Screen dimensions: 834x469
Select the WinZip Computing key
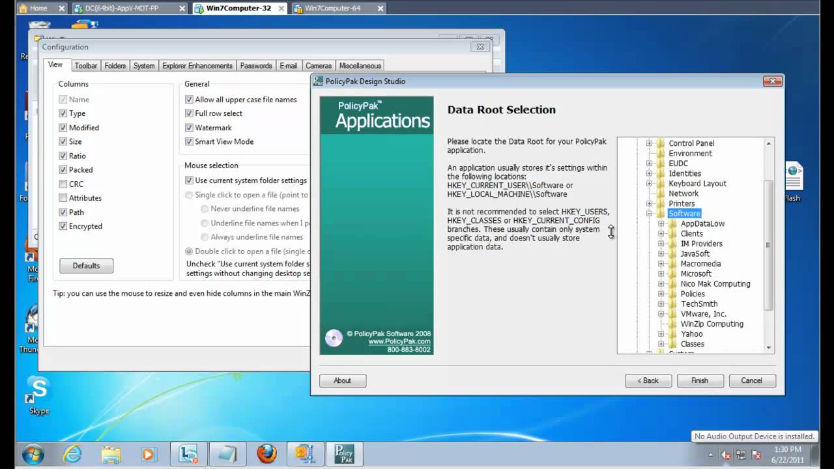(712, 324)
